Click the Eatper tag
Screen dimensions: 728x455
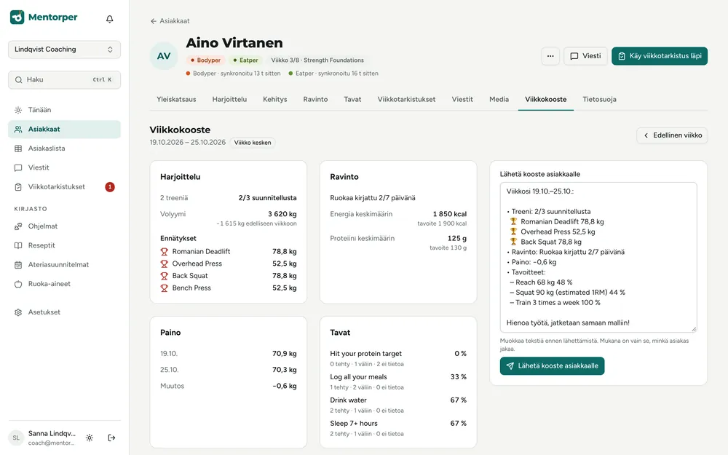coord(245,60)
